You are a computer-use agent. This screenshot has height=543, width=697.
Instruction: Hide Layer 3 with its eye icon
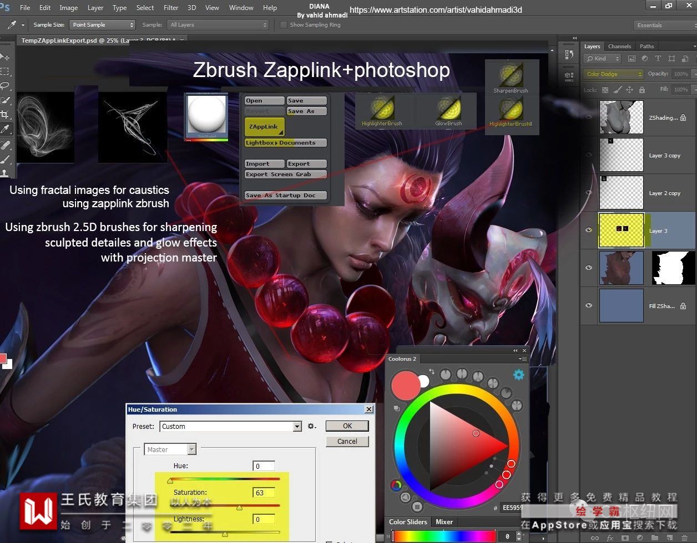tap(589, 230)
